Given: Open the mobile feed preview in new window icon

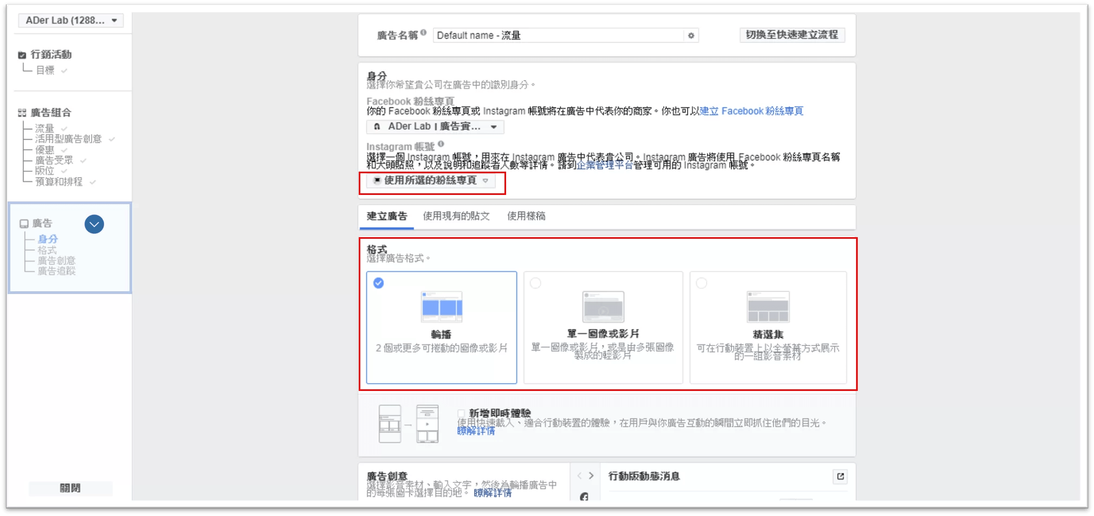Looking at the screenshot, I should pos(840,476).
